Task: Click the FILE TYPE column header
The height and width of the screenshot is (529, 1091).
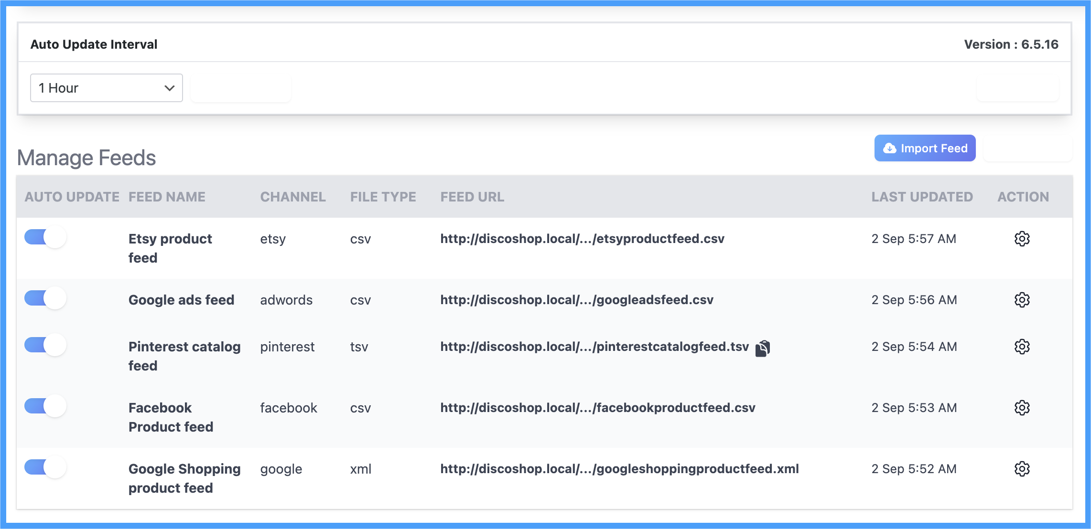Action: pos(383,197)
